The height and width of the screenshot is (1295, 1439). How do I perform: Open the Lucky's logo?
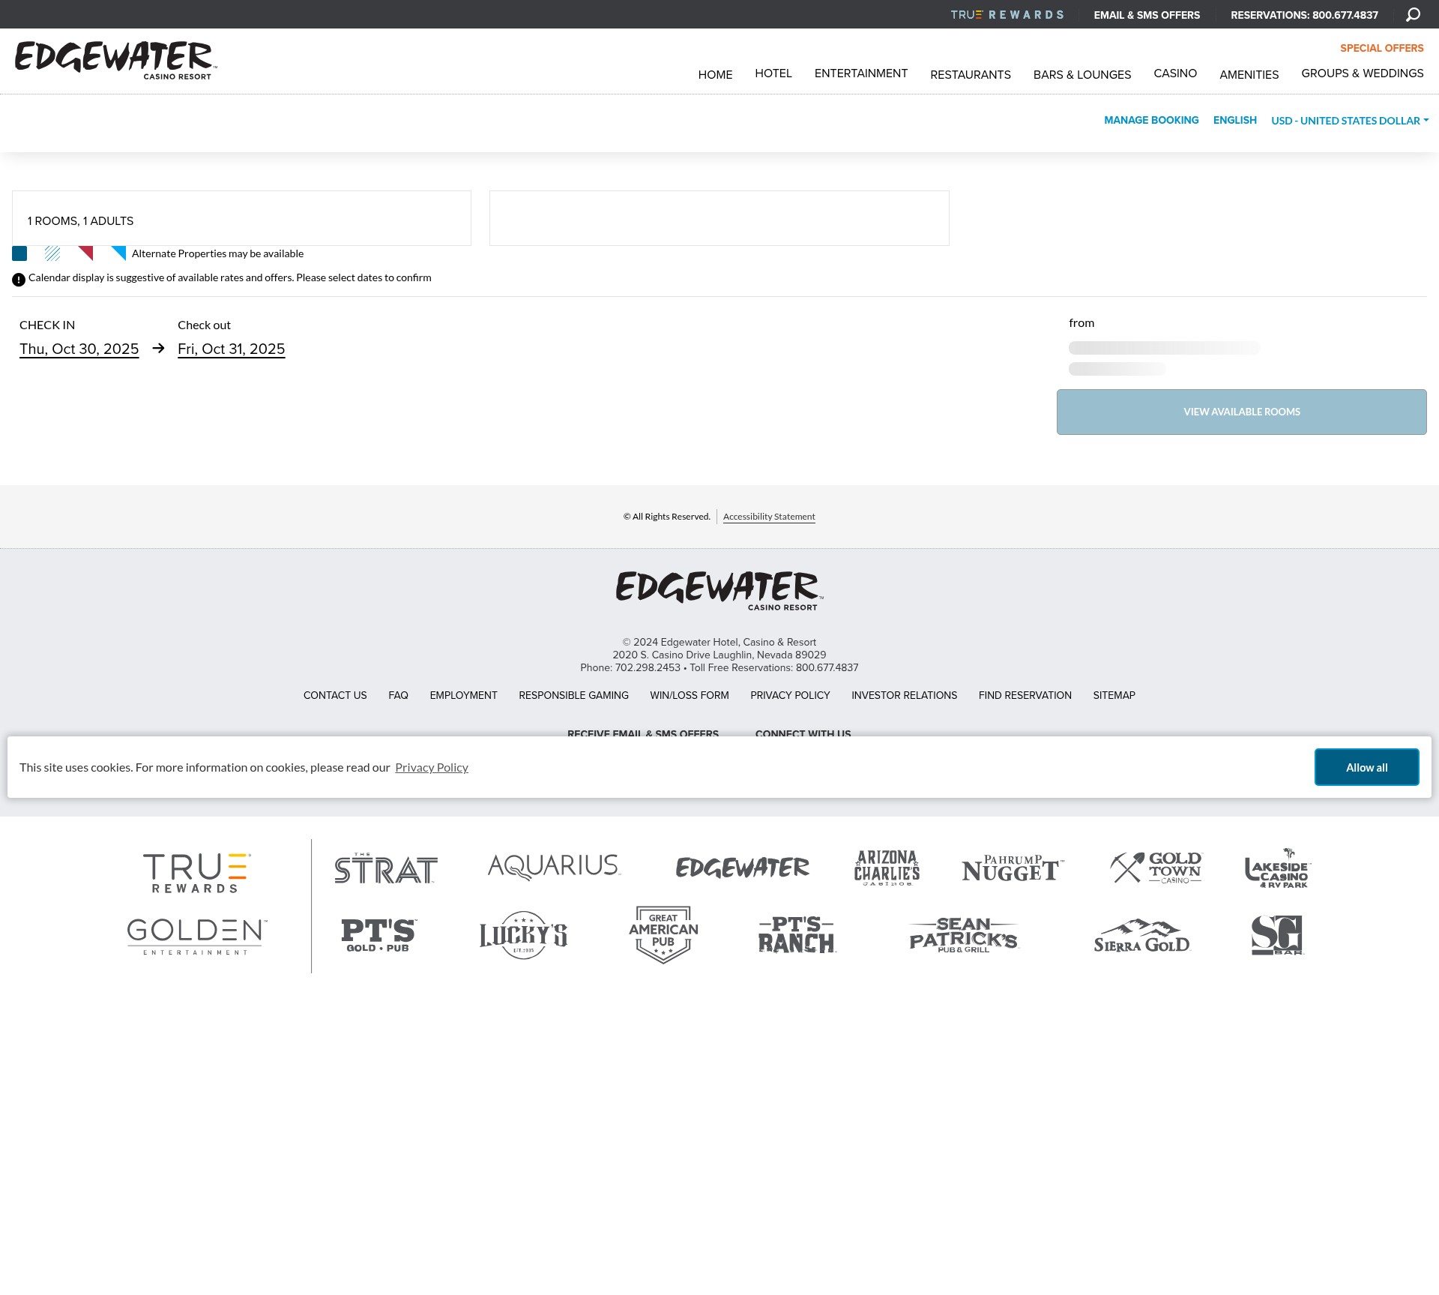point(523,935)
